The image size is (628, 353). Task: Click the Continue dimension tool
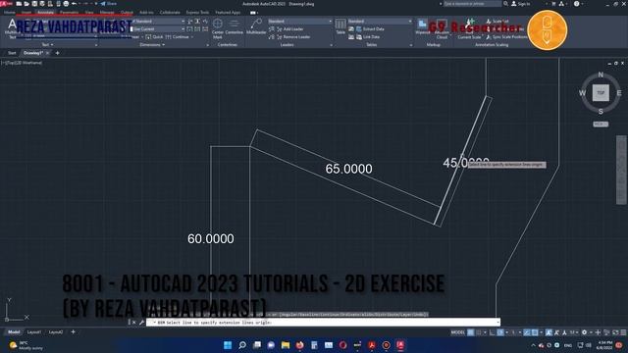[178, 37]
